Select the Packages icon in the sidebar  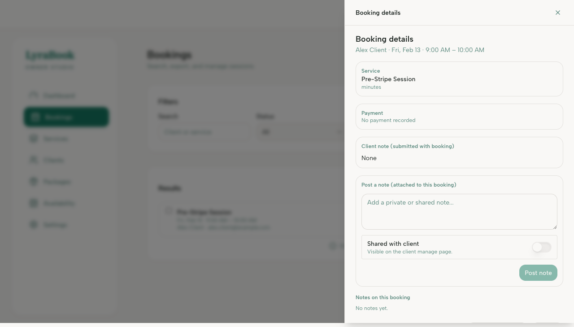point(34,181)
